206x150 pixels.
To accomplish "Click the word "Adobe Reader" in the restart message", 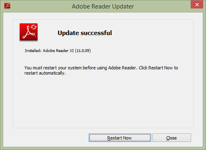I will click(x=122, y=68).
